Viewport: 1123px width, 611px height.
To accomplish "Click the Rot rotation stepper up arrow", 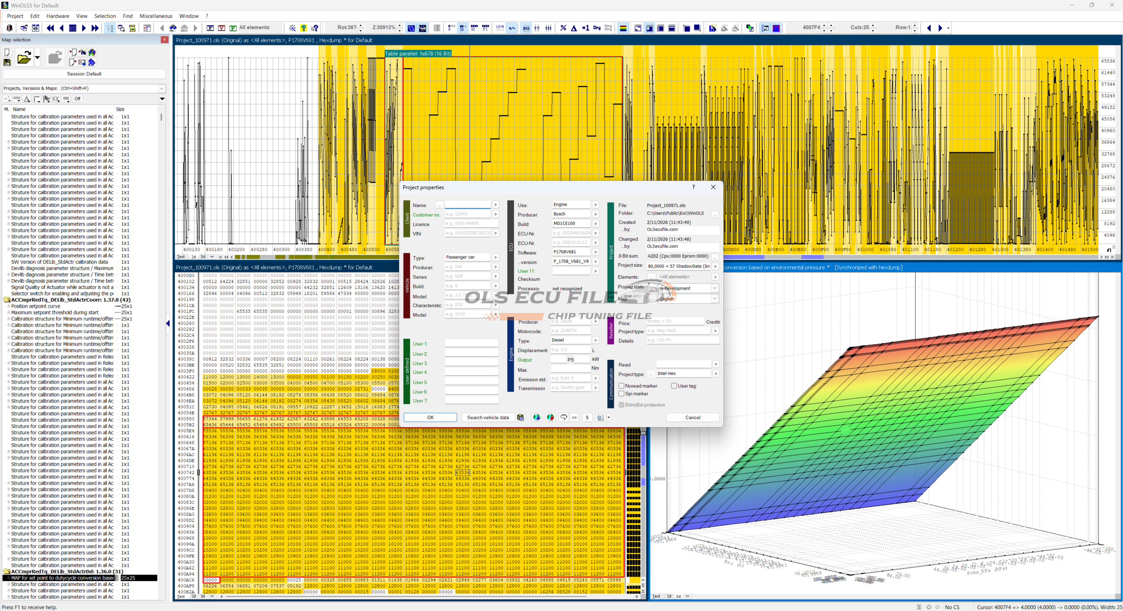I will click(x=361, y=25).
